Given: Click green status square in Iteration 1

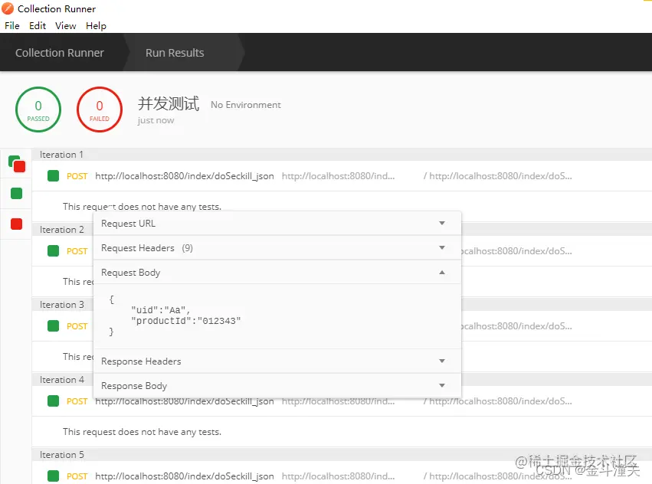Looking at the screenshot, I should click(x=53, y=176).
